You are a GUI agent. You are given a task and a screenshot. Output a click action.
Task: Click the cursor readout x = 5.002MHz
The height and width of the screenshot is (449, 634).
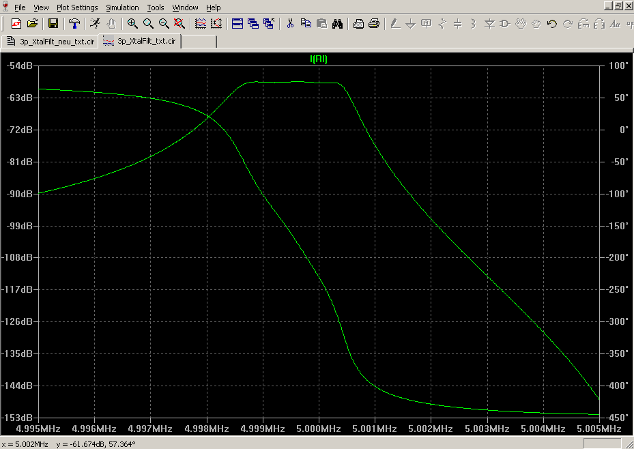pos(25,444)
